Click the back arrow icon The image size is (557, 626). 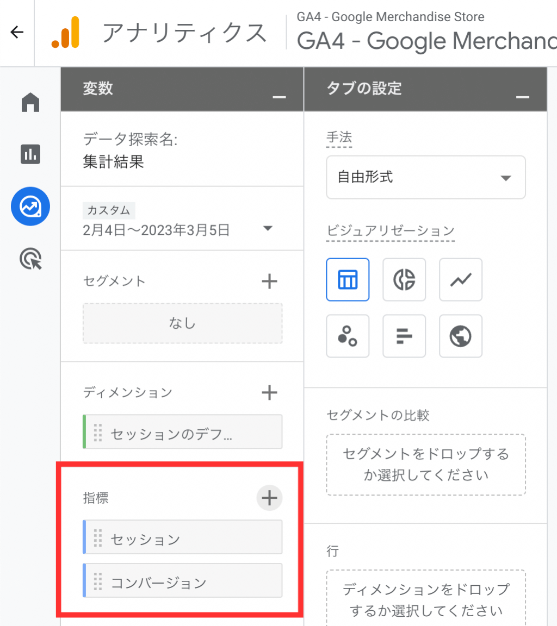(x=17, y=32)
